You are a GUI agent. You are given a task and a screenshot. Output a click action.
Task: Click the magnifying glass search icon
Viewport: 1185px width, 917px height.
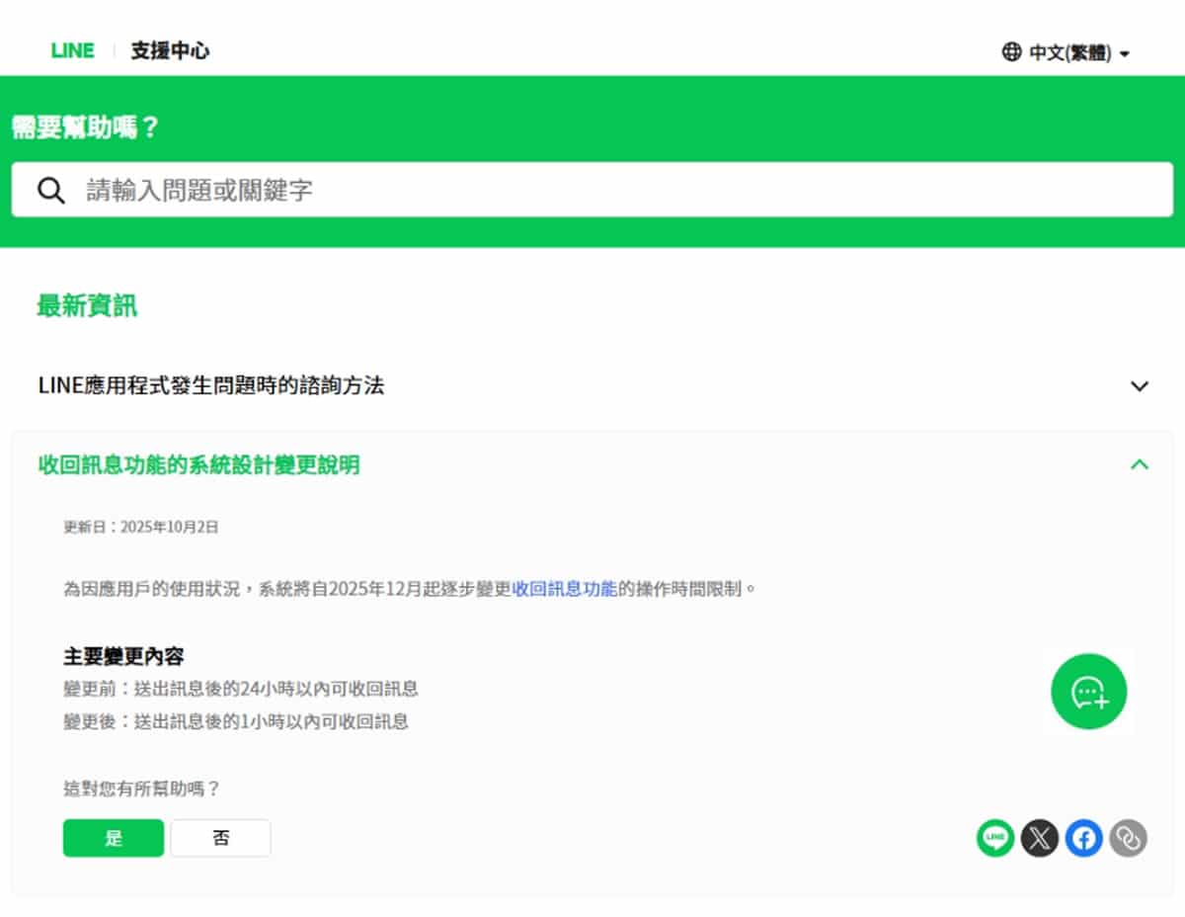51,191
